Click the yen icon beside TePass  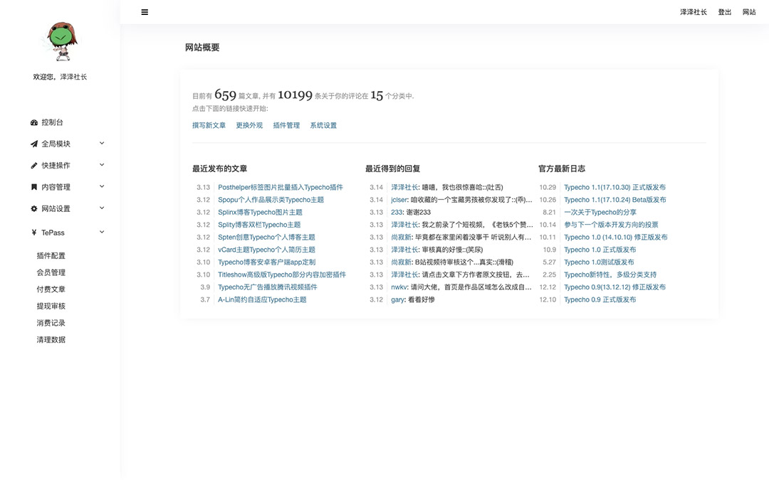pyautogui.click(x=34, y=233)
